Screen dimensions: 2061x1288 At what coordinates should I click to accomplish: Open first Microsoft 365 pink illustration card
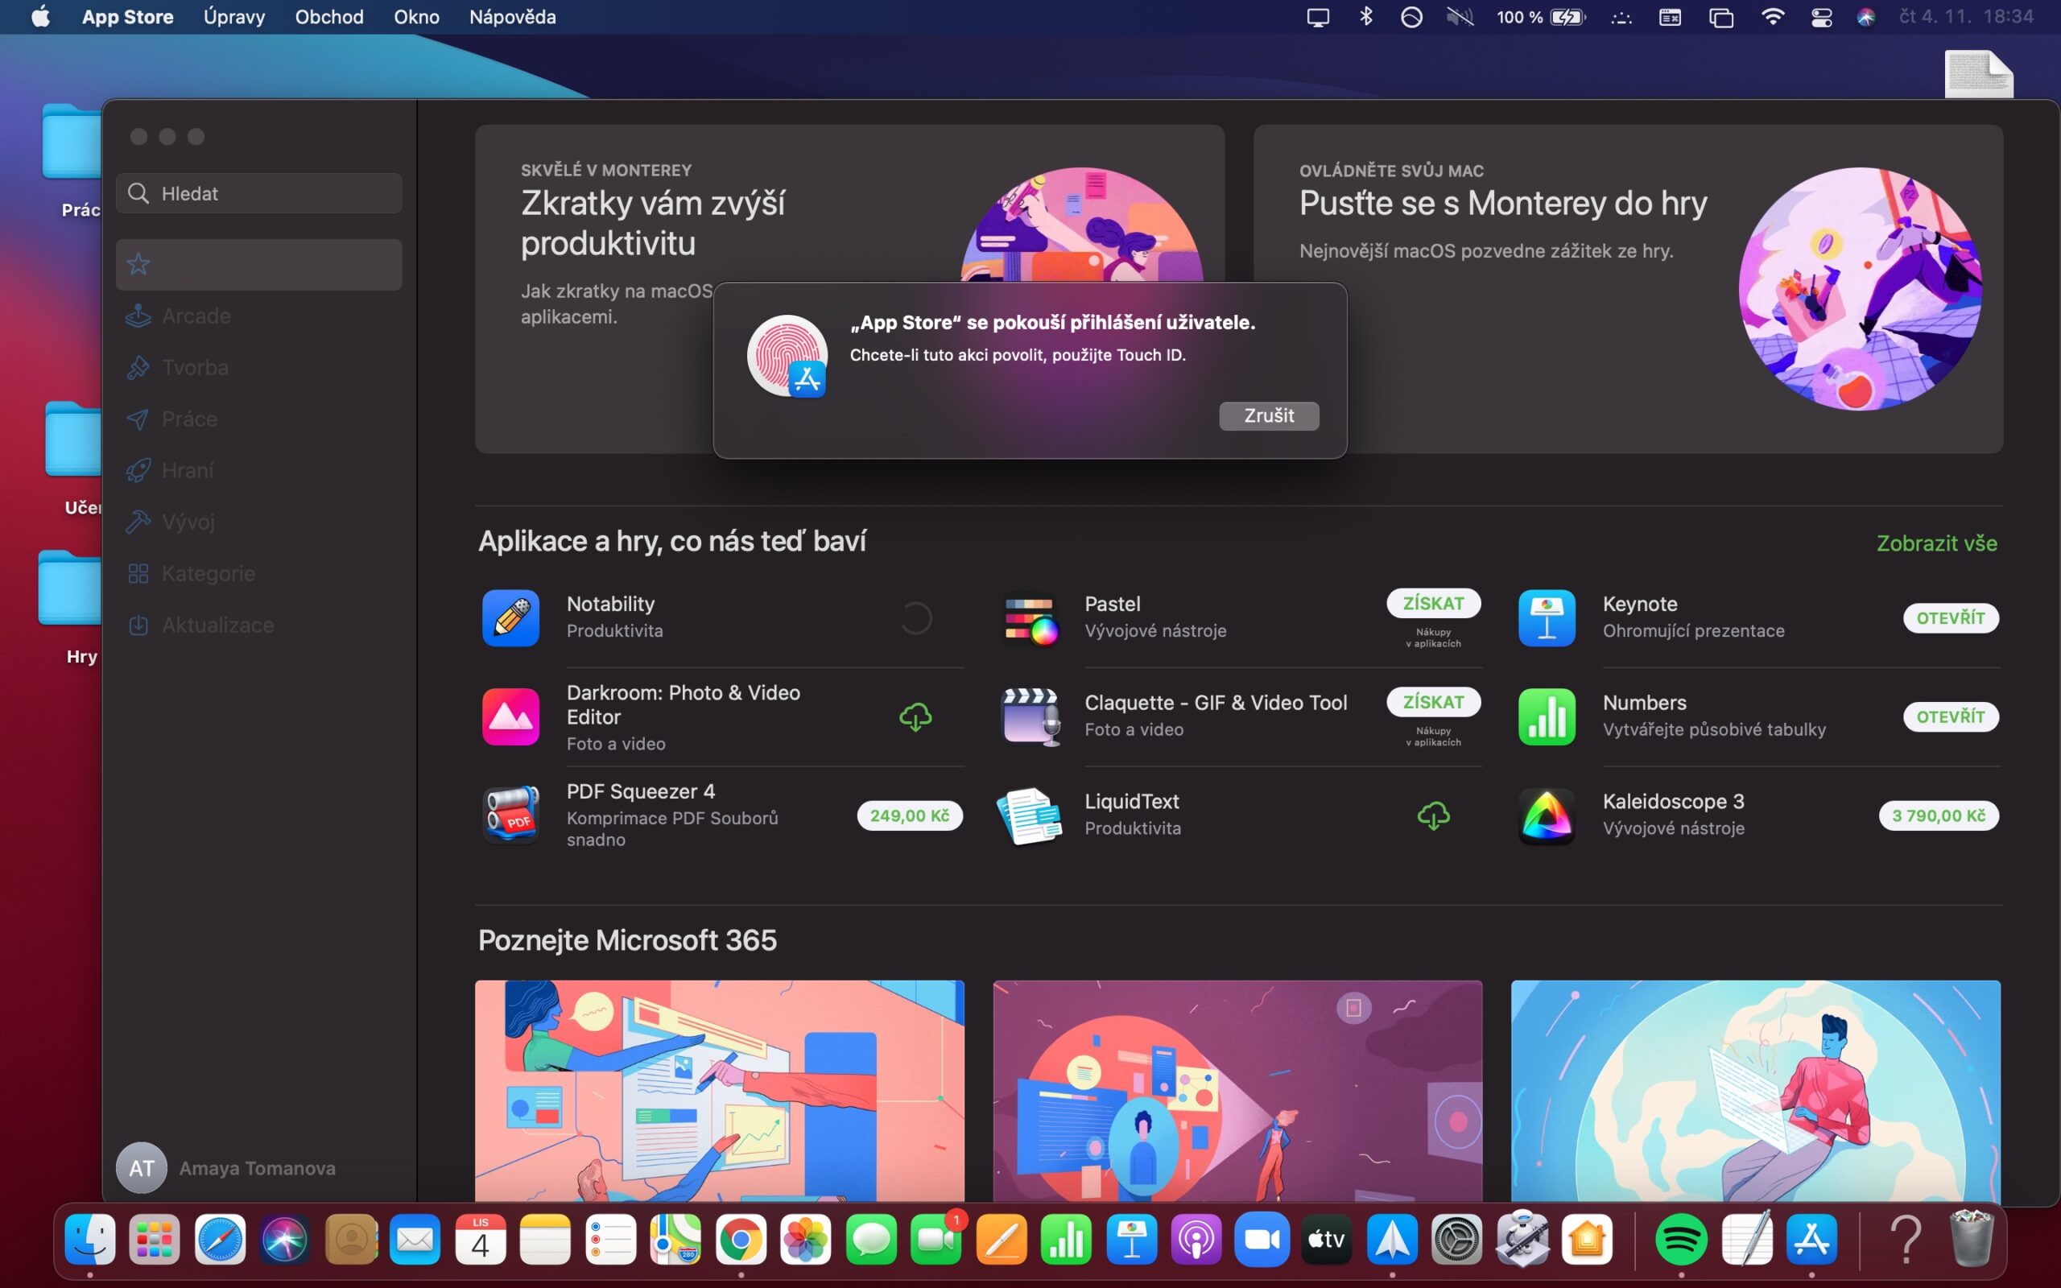(x=720, y=1090)
